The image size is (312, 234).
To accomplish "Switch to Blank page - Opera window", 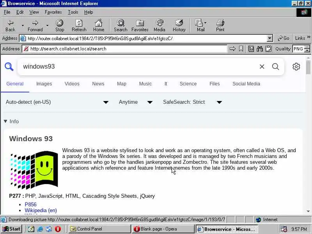I will click(x=163, y=229).
